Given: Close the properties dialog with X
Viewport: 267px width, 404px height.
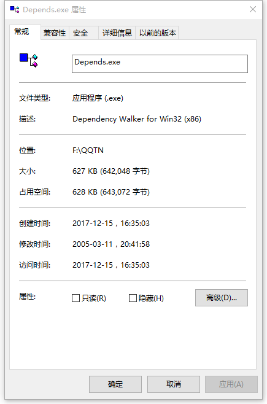Looking at the screenshot, I should click(253, 10).
